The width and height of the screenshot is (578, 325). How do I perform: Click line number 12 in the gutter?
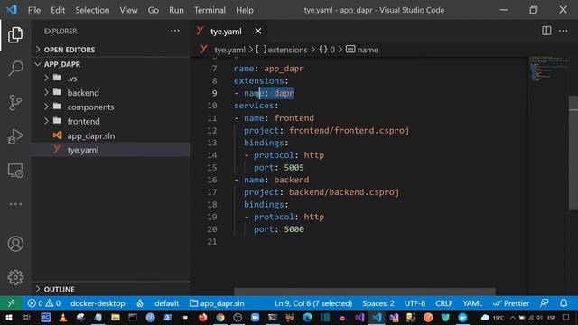212,130
